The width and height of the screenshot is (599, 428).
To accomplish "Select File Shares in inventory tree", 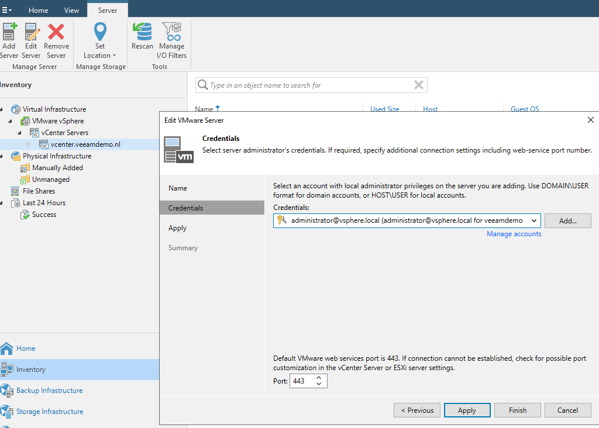I will tap(39, 191).
